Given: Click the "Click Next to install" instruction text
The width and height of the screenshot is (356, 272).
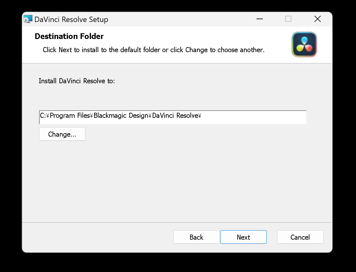Looking at the screenshot, I should click(x=154, y=50).
